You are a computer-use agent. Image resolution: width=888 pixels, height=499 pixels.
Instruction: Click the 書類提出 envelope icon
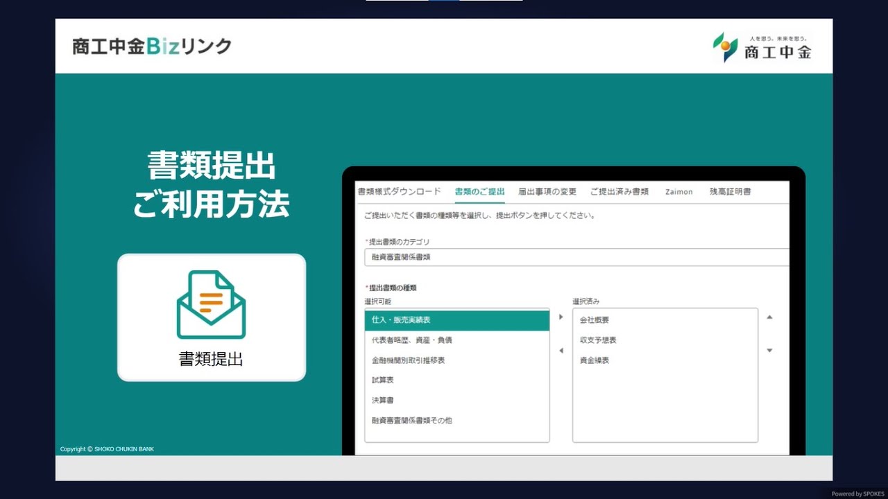[211, 304]
